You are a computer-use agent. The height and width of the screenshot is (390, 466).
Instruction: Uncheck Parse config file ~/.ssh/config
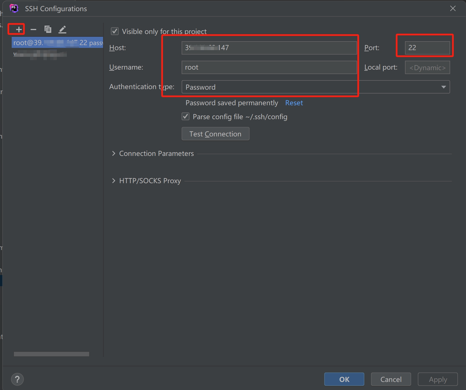tap(186, 116)
